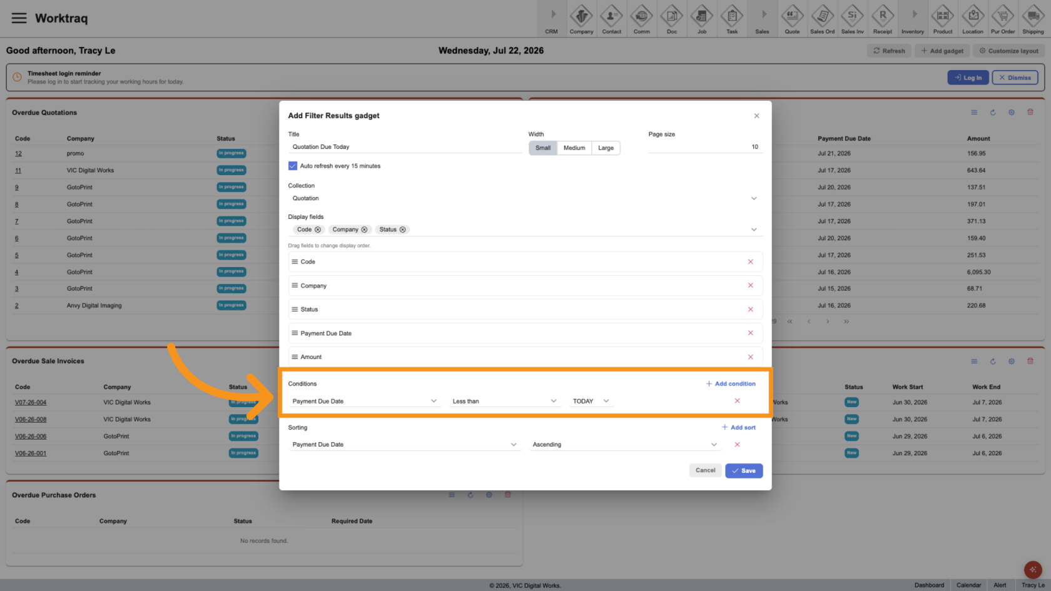Dismiss the timesheet login reminder
1051x591 pixels.
click(1015, 78)
